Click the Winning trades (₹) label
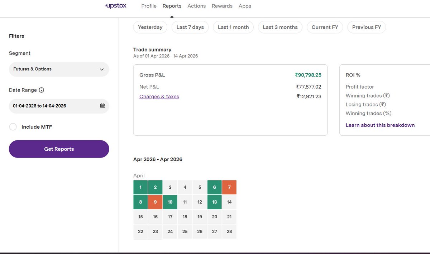The width and height of the screenshot is (430, 254). 368,96
